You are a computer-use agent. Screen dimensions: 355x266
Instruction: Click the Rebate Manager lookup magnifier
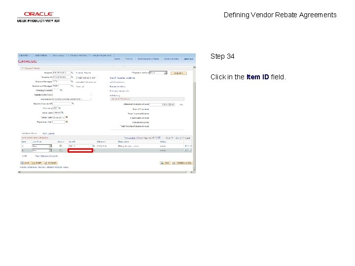pos(72,81)
